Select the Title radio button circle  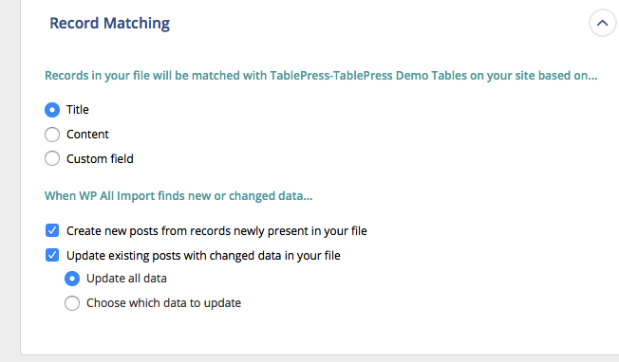click(52, 110)
